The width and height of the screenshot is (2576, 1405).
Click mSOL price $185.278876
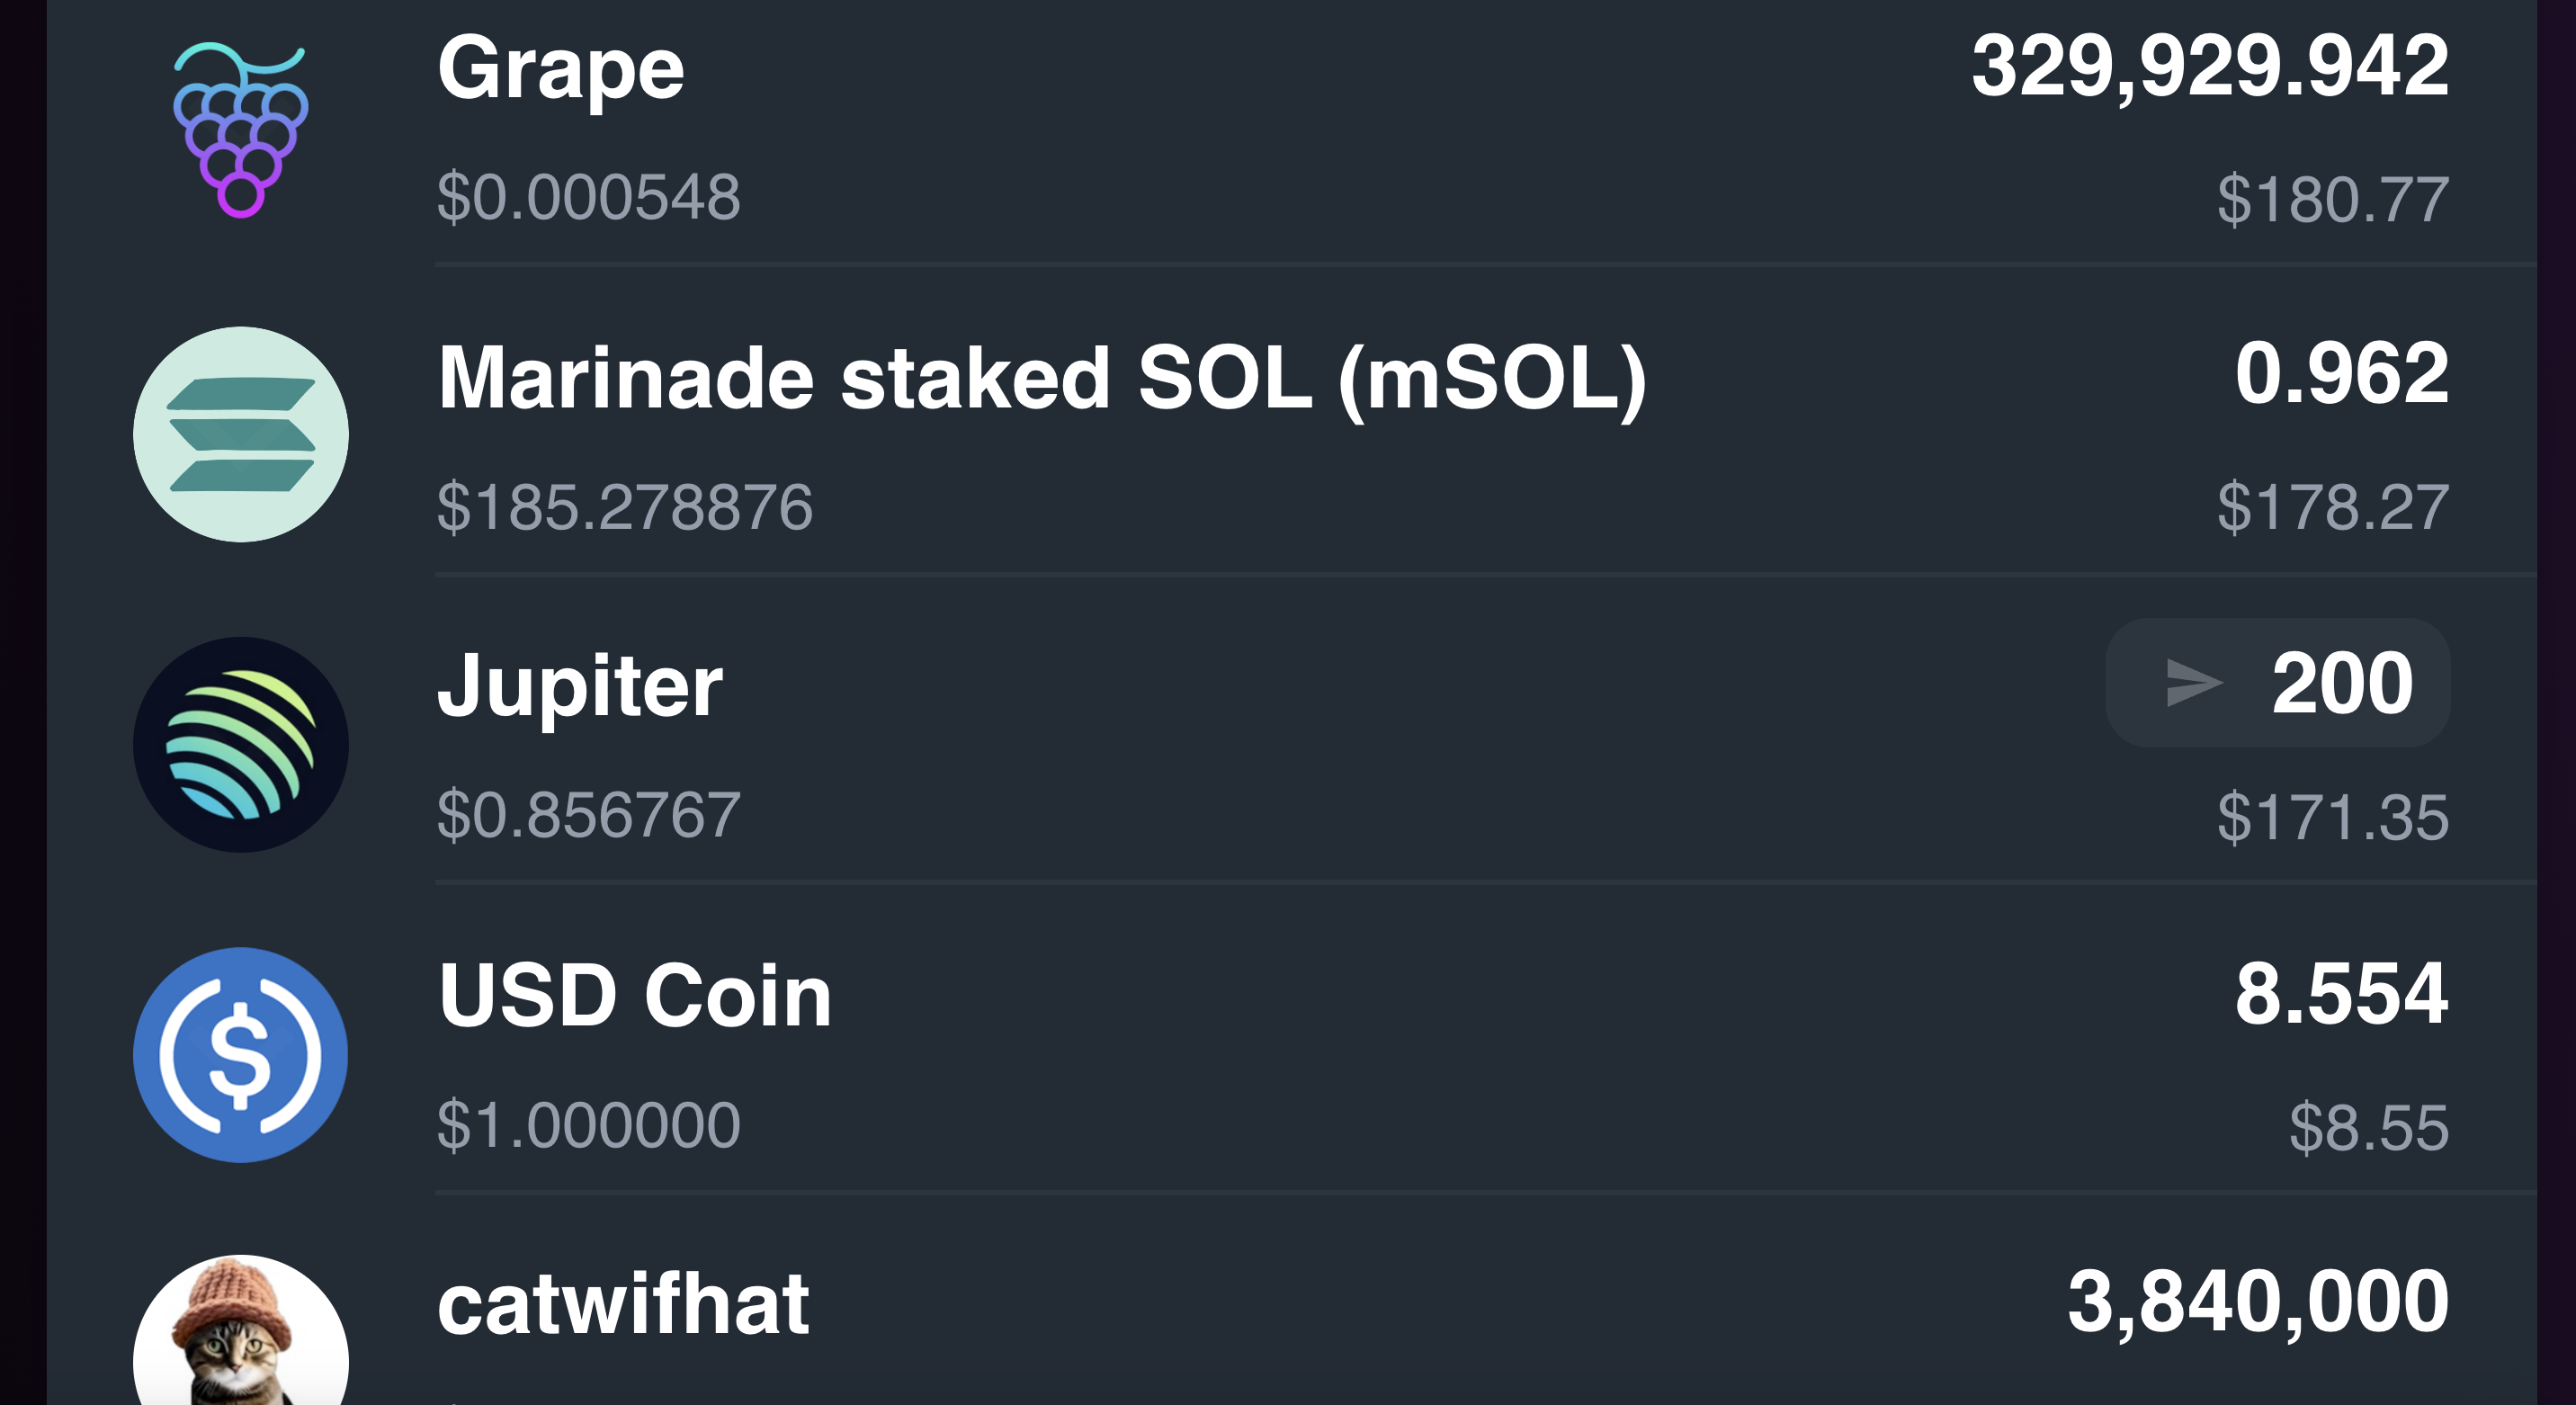point(625,507)
